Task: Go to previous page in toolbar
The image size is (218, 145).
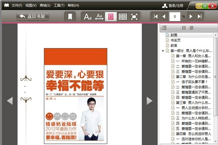Action: coord(164,16)
